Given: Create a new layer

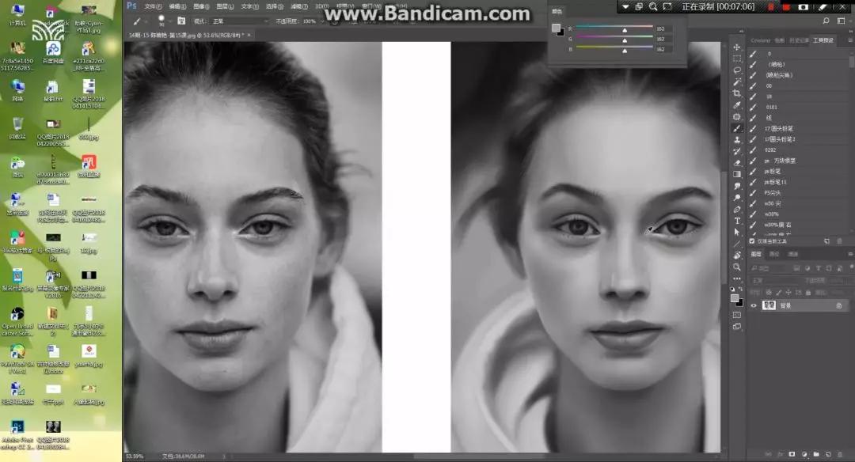Looking at the screenshot, I should click(828, 454).
